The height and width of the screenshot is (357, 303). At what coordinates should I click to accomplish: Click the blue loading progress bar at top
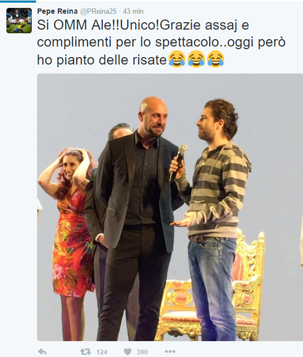pos(18,1)
